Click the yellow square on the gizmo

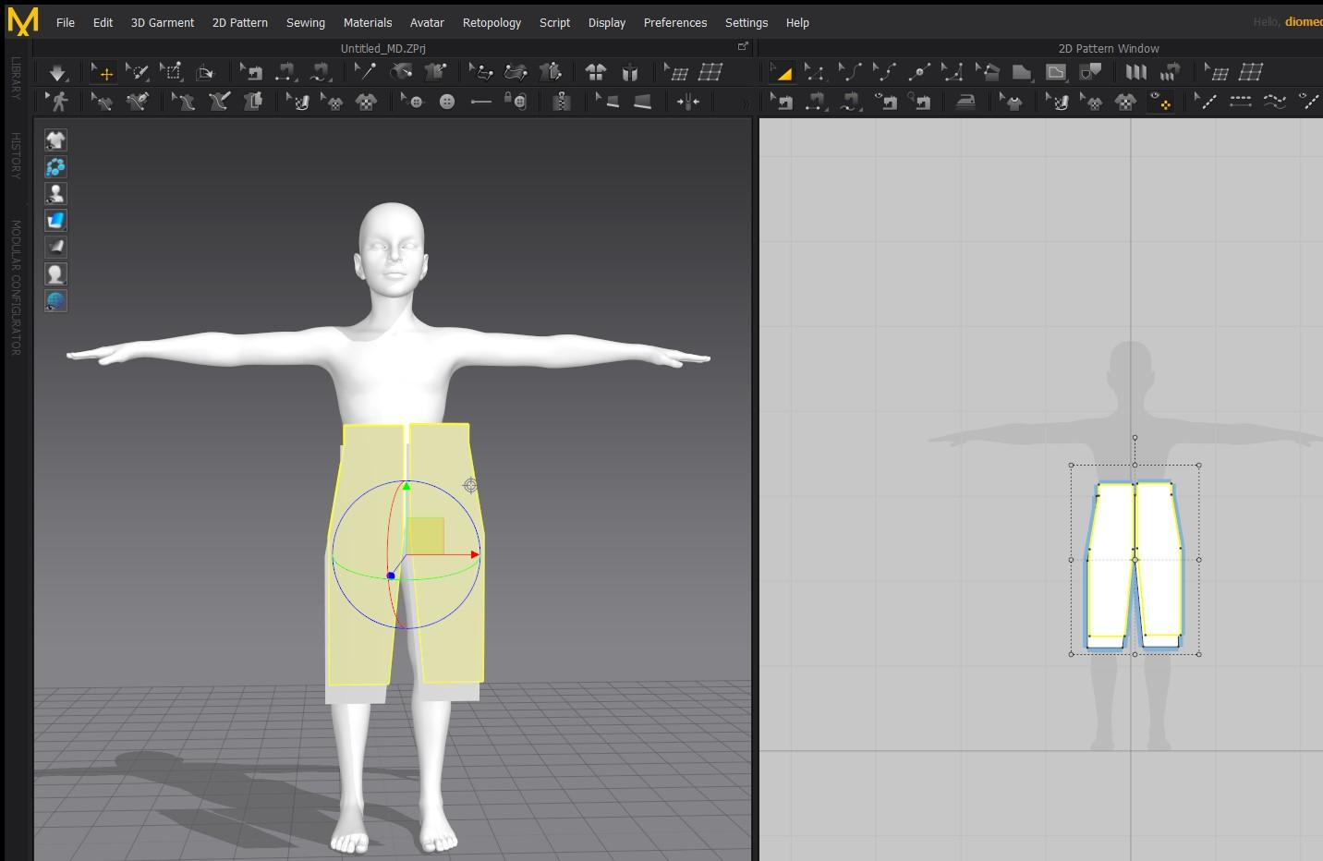(x=425, y=536)
